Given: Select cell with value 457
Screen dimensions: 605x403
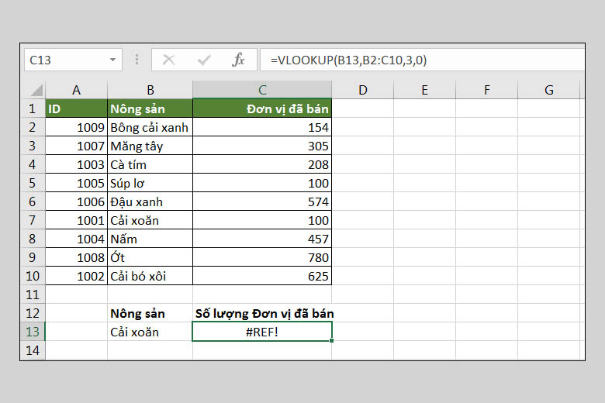Looking at the screenshot, I should pyautogui.click(x=262, y=239).
